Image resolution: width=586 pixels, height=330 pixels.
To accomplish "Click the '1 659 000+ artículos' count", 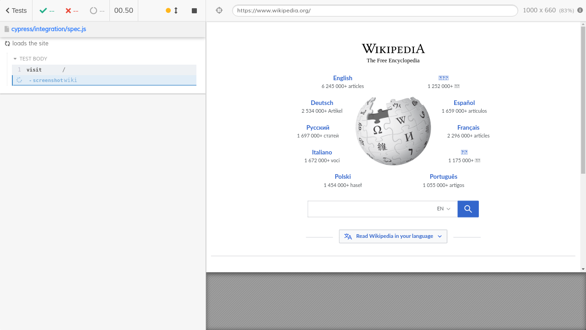I will (x=464, y=111).
